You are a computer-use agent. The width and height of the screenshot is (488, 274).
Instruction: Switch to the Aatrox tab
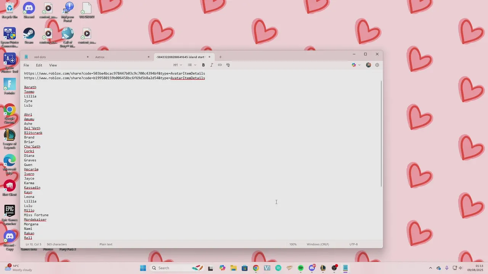coord(122,57)
